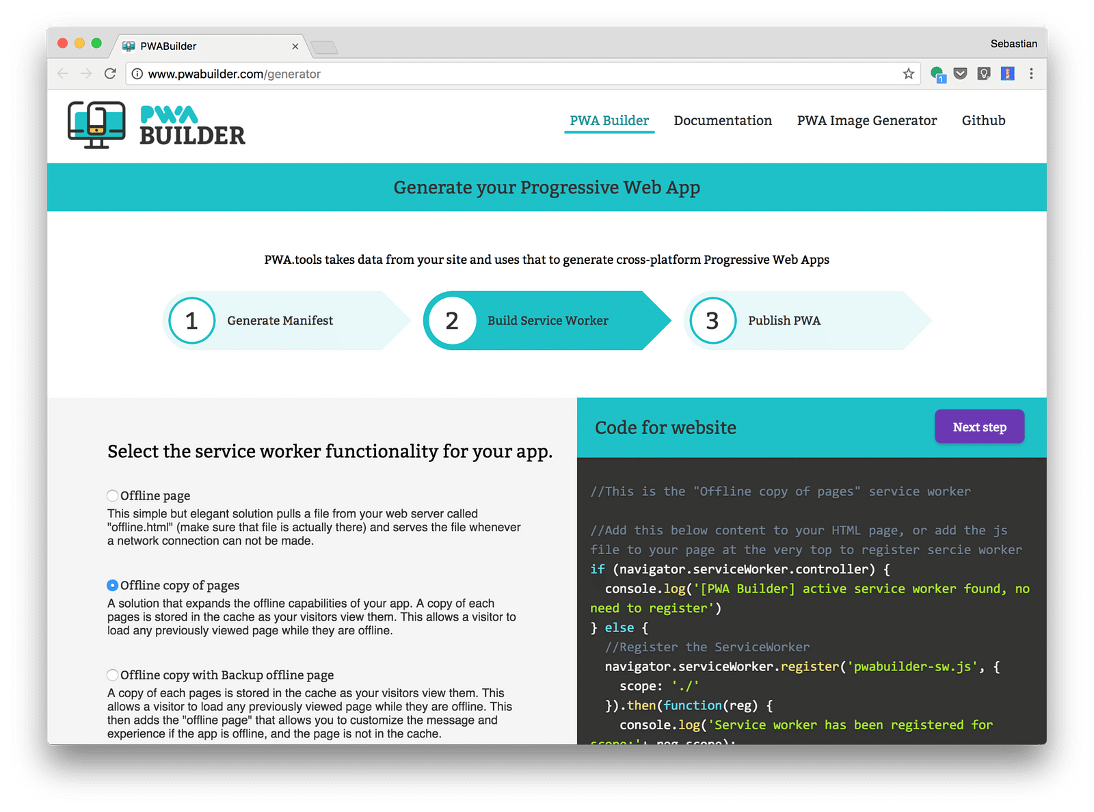
Task: Select the Offline copy of pages radio
Action: (x=112, y=585)
